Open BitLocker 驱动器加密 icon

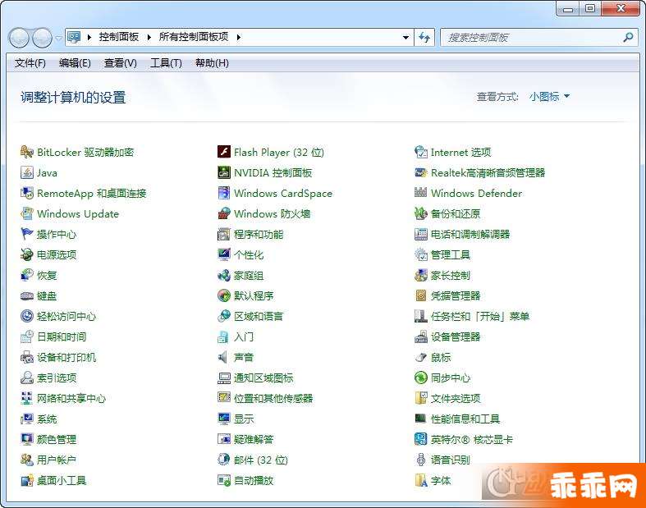pos(27,152)
